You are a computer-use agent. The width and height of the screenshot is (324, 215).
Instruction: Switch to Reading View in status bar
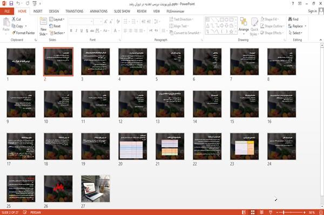point(261,212)
